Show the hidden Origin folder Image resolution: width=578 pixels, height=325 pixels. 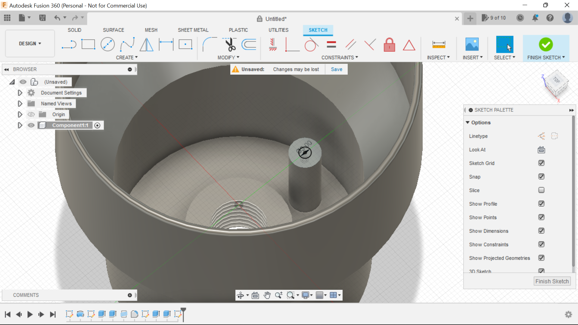(31, 114)
